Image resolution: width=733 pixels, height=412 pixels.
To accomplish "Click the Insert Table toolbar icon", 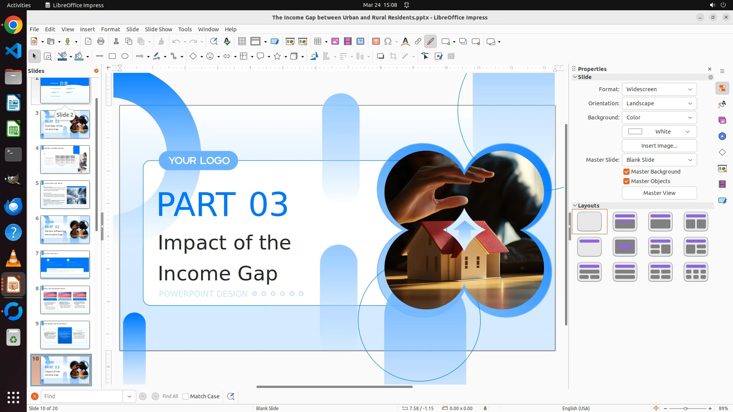I will [x=317, y=42].
